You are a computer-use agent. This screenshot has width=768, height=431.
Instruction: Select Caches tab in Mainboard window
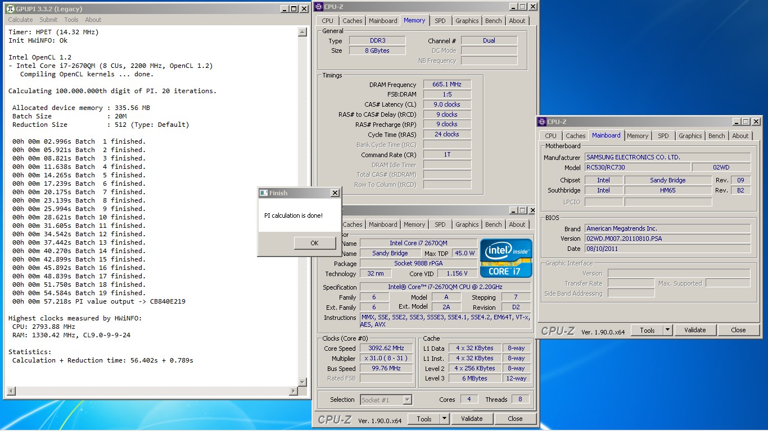click(576, 136)
